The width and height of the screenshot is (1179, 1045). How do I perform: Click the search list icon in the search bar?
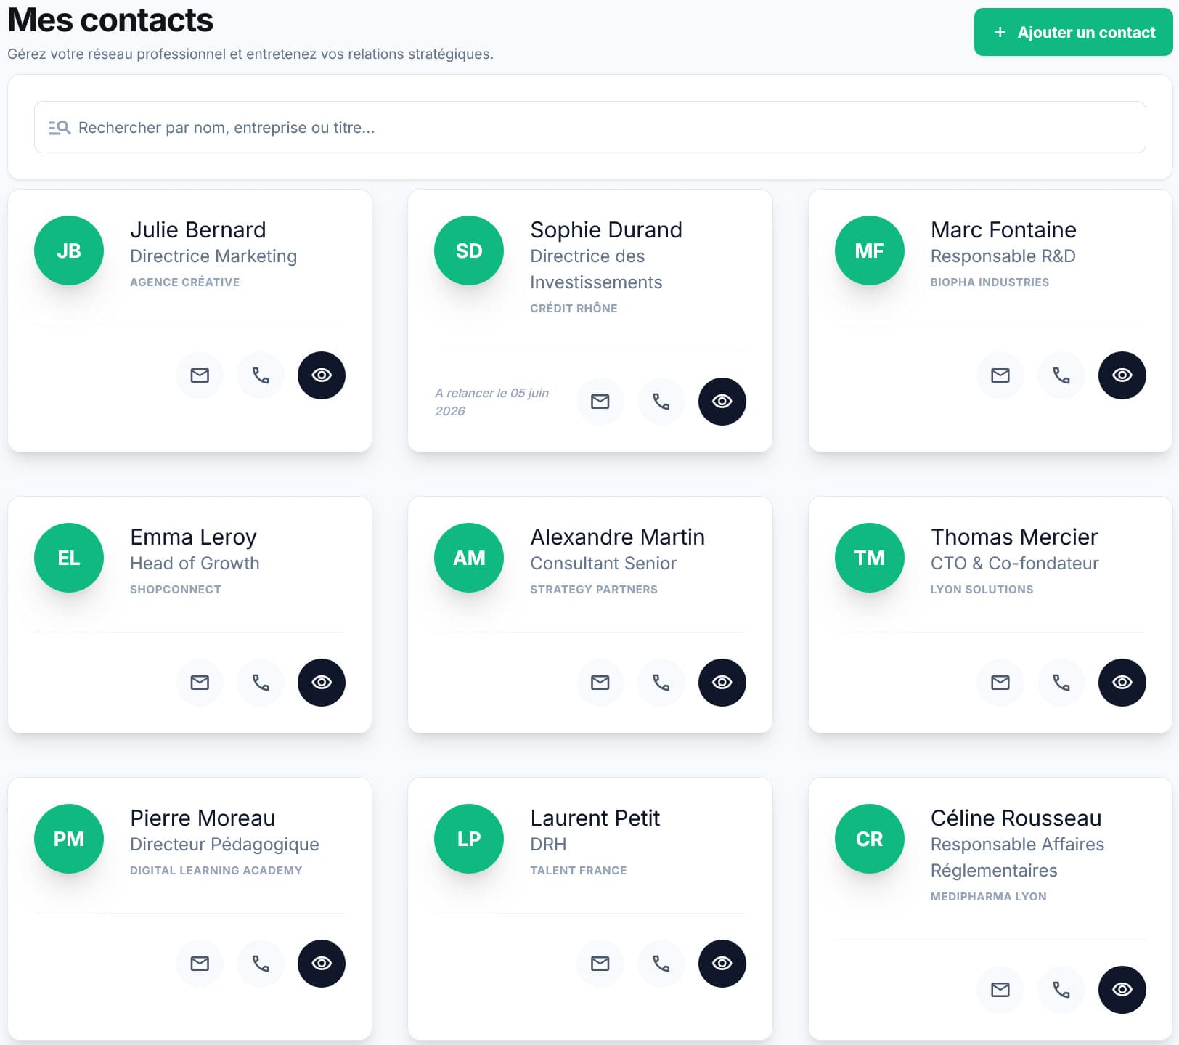click(x=60, y=128)
